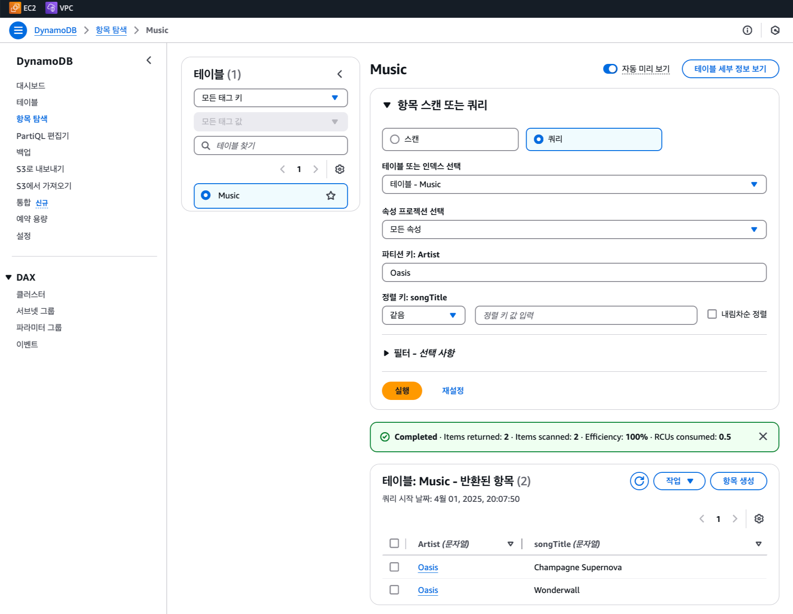
Task: Open Reserved capacity in the sidebar
Action: tap(32, 219)
